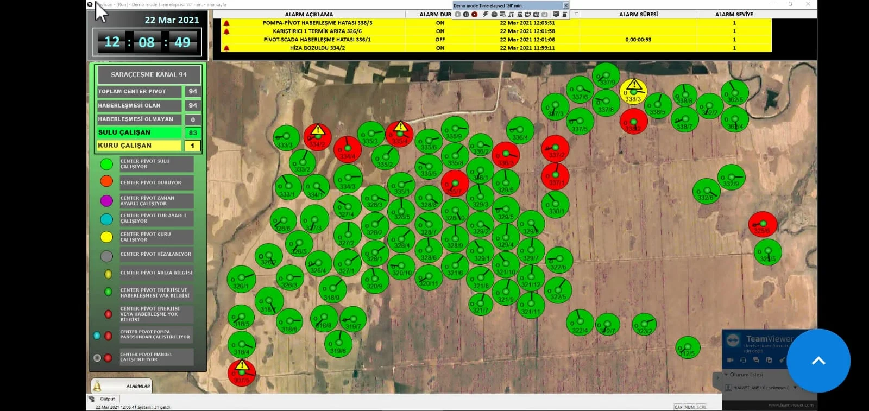Image resolution: width=869 pixels, height=411 pixels.
Task: Open the www.teamviewer.com link
Action: pos(791,405)
